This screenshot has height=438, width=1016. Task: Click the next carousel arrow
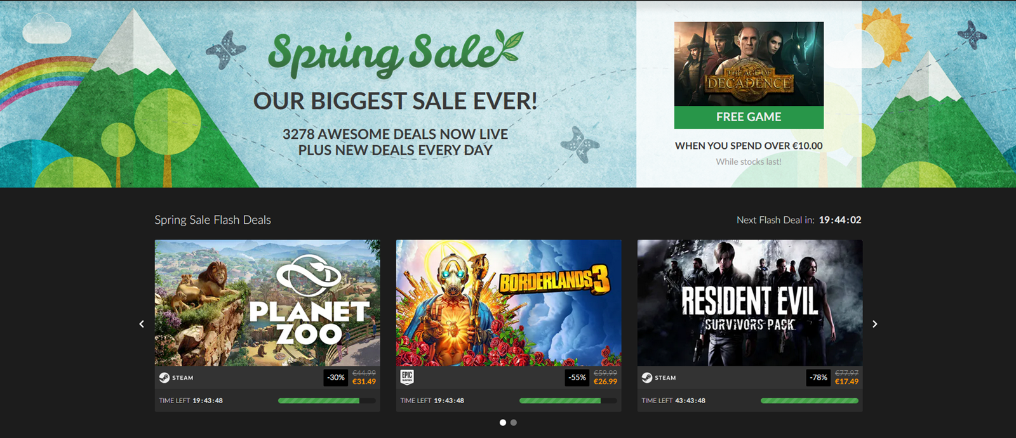pyautogui.click(x=874, y=324)
